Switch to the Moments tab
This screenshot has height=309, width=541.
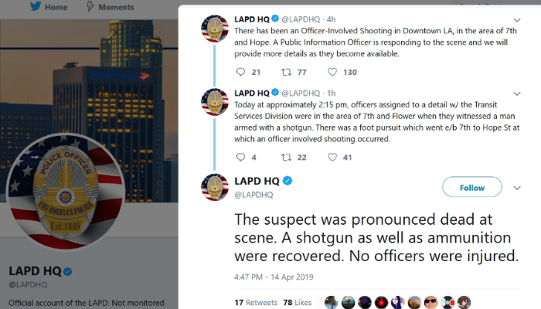[110, 6]
